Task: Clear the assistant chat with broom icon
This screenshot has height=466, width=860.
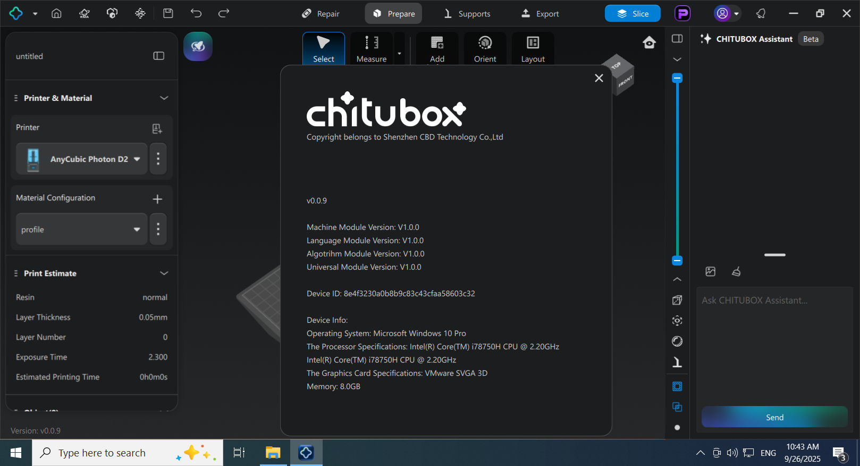Action: point(736,272)
